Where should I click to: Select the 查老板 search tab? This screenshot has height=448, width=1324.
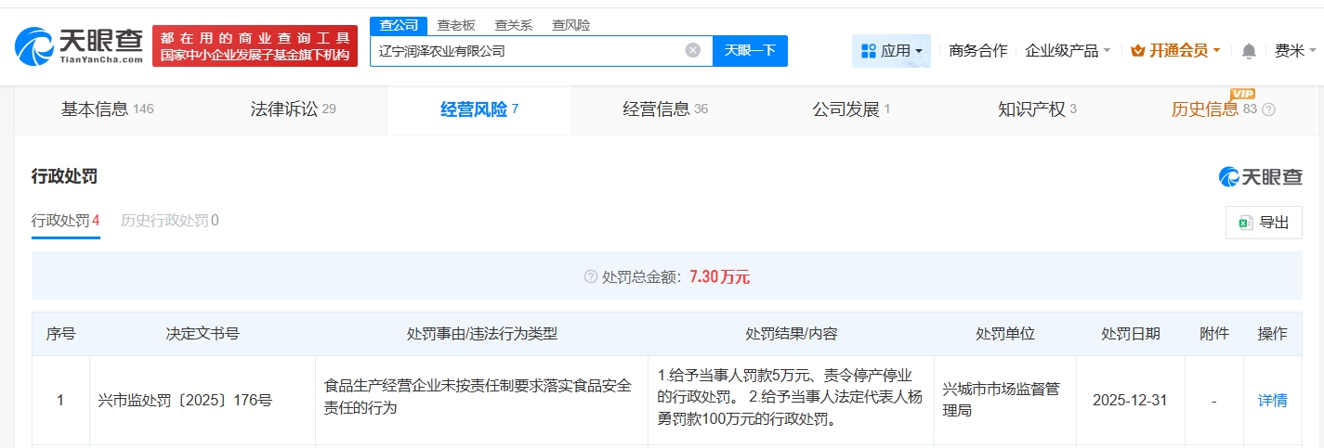tap(456, 25)
